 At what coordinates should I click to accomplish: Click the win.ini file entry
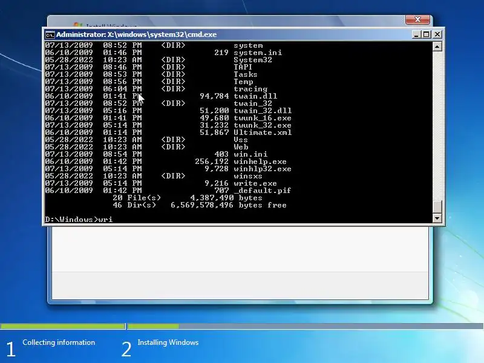click(250, 154)
